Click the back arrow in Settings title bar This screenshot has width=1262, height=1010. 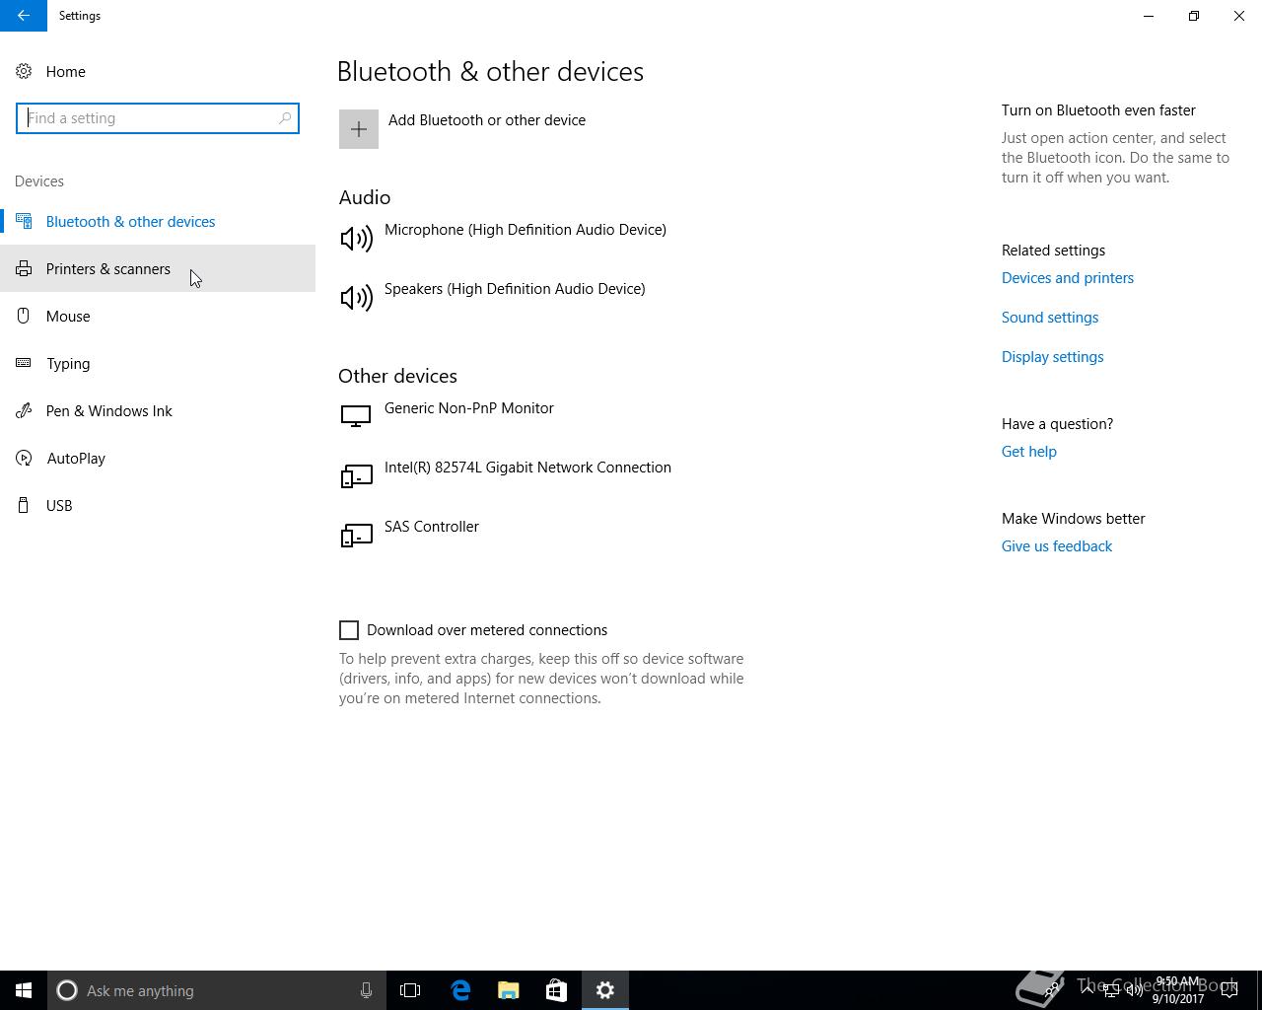tap(24, 16)
